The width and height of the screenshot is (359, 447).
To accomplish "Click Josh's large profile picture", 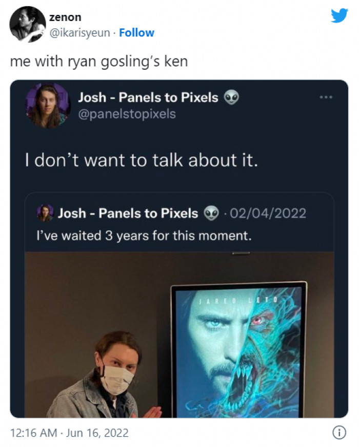I will [x=48, y=105].
